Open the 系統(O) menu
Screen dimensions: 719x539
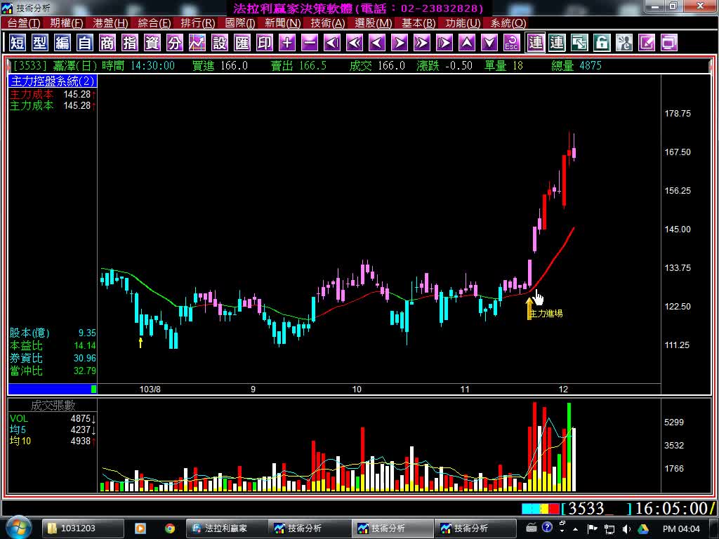(508, 23)
